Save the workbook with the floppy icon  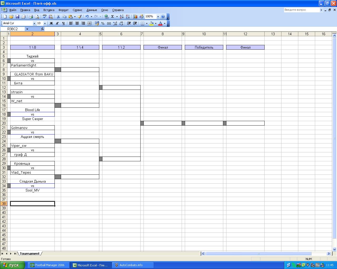pos(17,17)
